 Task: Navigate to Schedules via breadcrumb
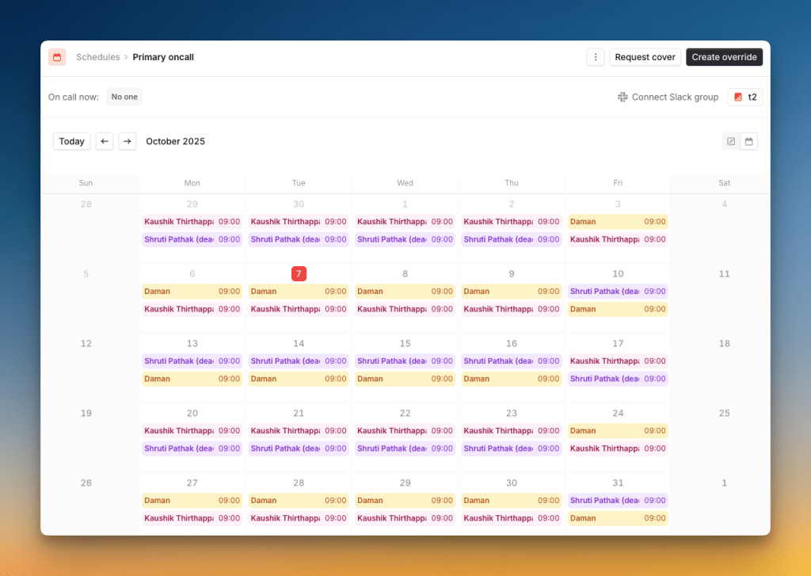point(97,57)
